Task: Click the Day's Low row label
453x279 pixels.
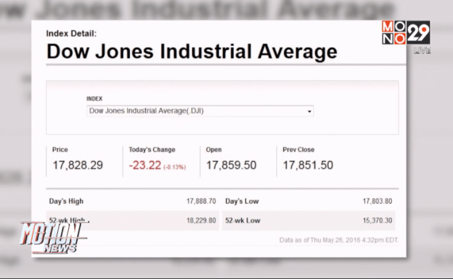Action: 242,201
